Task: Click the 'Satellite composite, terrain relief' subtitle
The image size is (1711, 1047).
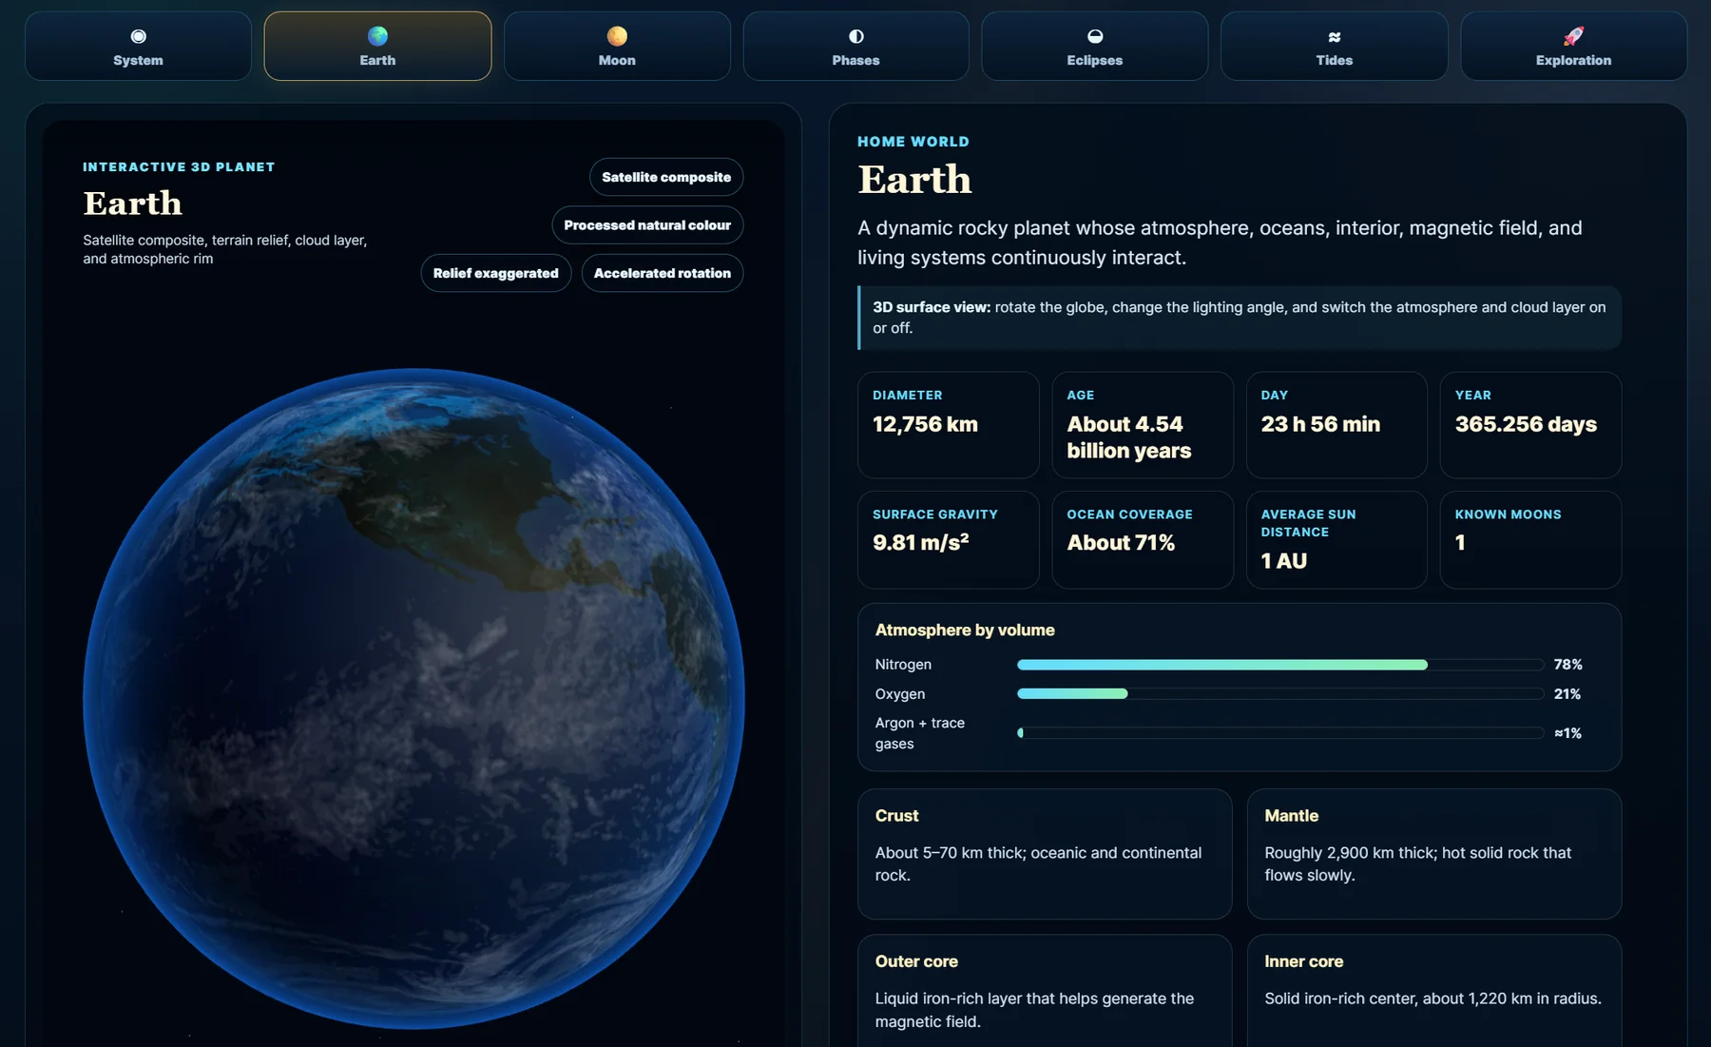Action: click(225, 249)
